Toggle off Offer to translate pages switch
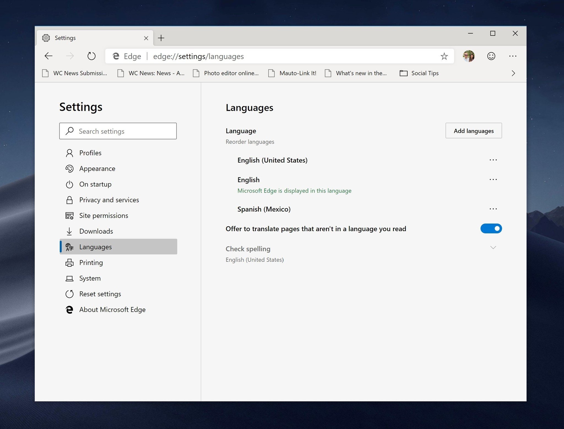Screen dimensions: 564x429 pos(491,228)
